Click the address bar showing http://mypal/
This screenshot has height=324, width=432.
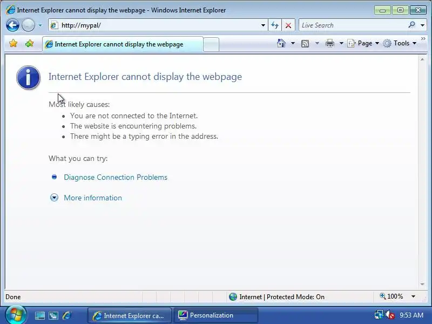(158, 25)
